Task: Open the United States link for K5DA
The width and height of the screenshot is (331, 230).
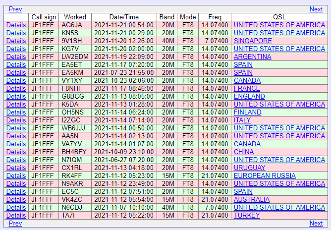Action: [279, 104]
